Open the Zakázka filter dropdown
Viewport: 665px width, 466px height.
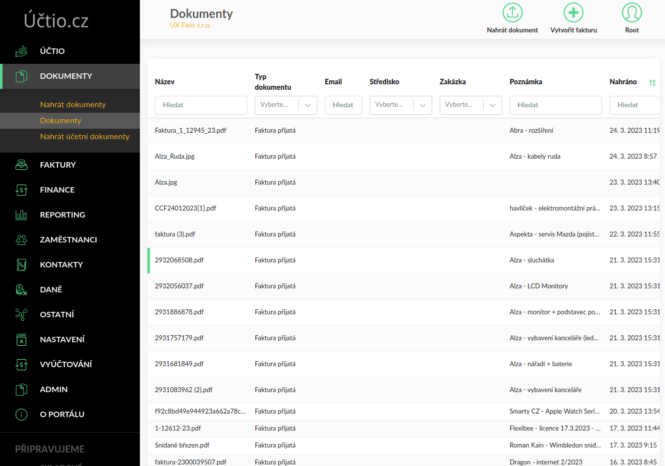point(471,105)
